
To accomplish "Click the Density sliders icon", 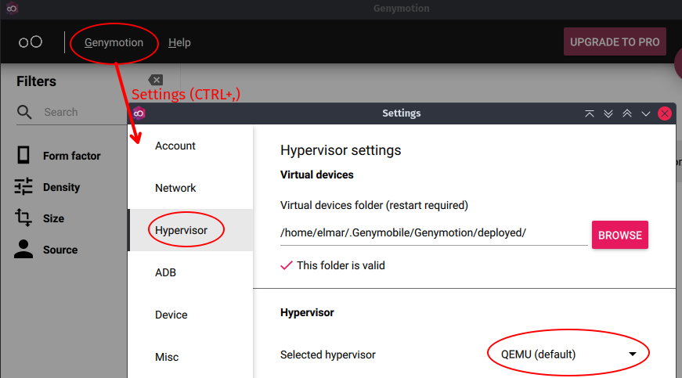I will (x=23, y=186).
